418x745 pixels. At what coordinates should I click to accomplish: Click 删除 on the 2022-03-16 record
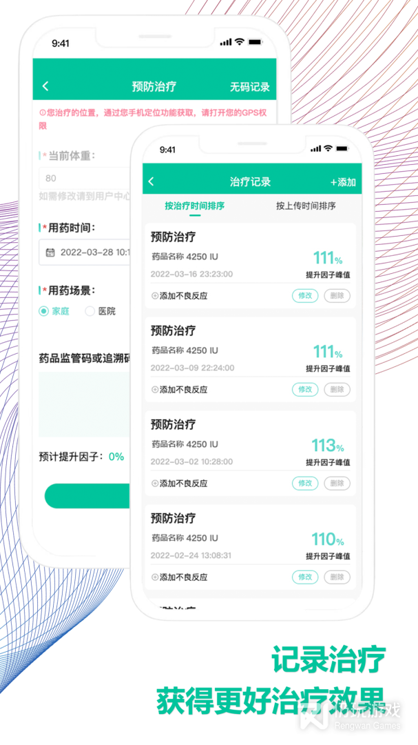click(x=337, y=296)
